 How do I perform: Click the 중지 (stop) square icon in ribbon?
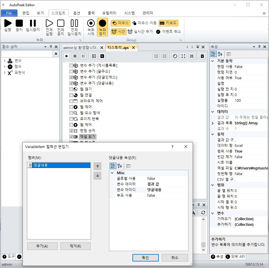coord(19,23)
